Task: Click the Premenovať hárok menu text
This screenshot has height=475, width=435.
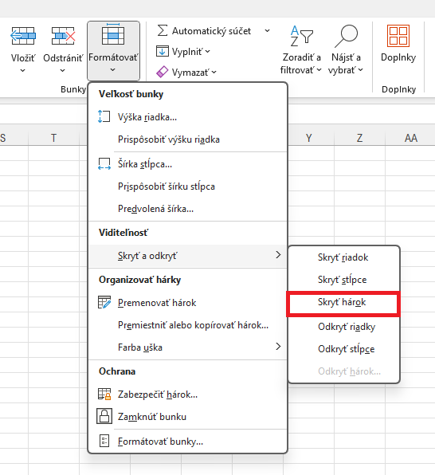Action: pos(157,303)
